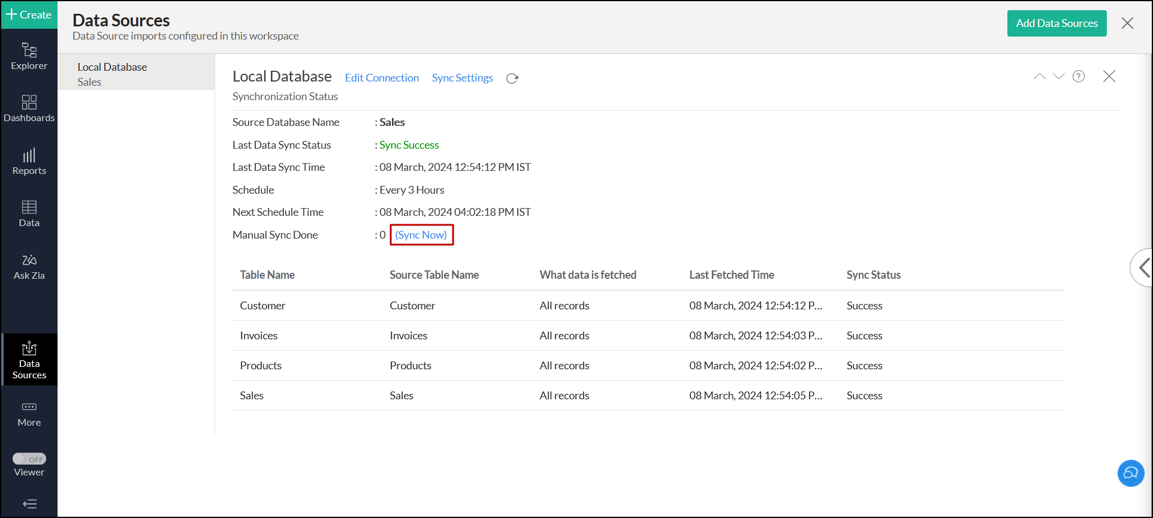Open the help question mark icon
The width and height of the screenshot is (1153, 518).
1079,76
